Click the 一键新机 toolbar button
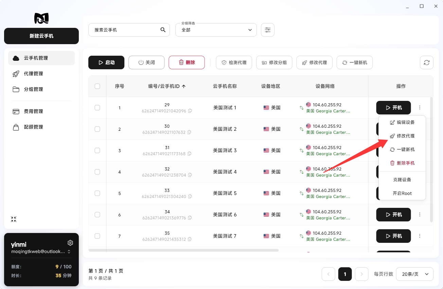This screenshot has height=289, width=443. coord(355,62)
